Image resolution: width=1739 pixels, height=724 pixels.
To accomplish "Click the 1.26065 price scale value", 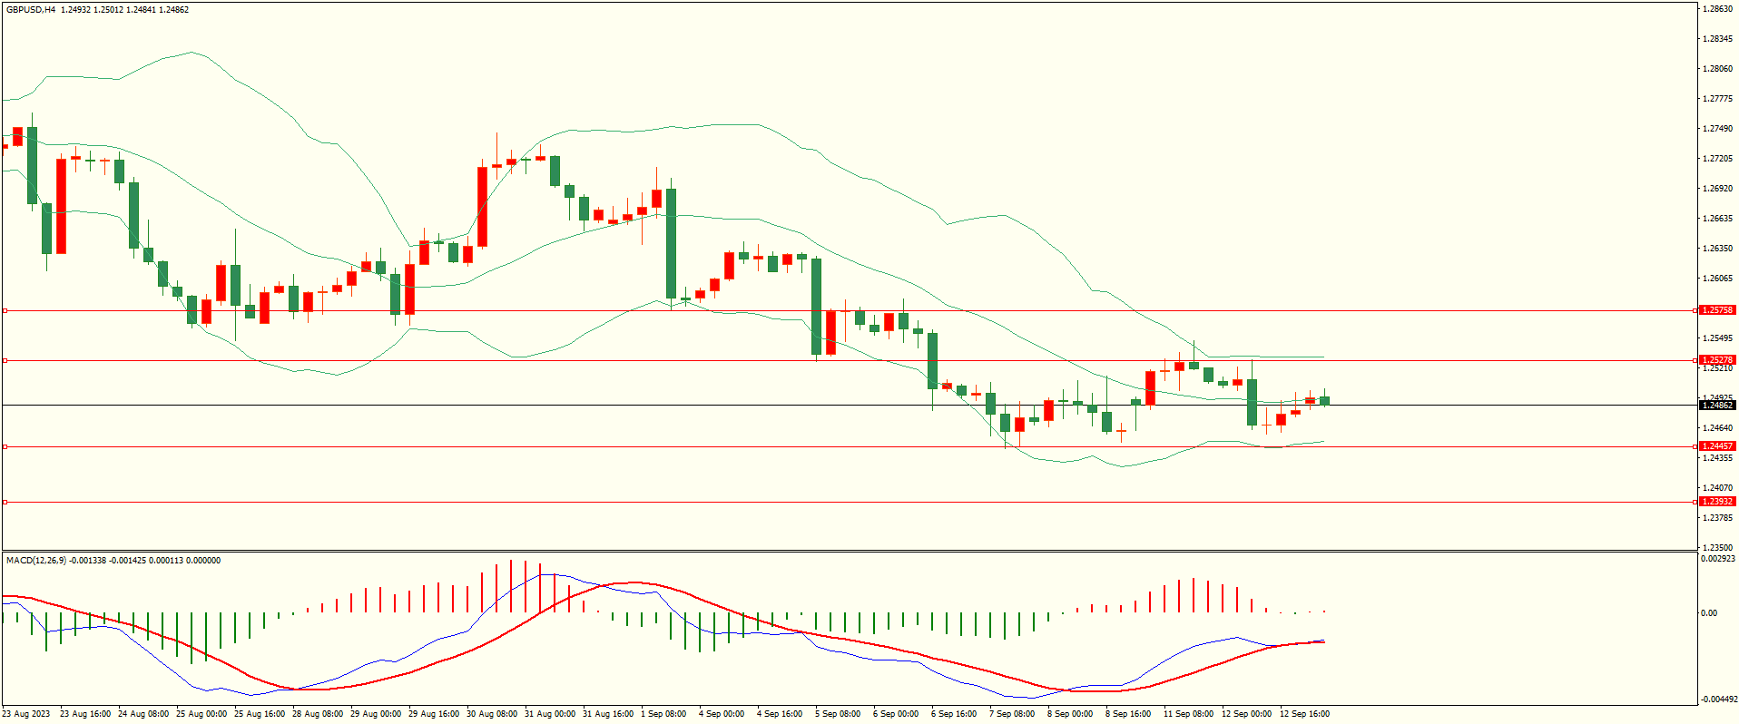I will pyautogui.click(x=1717, y=279).
